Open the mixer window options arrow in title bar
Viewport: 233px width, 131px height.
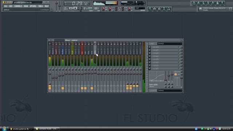(50, 40)
